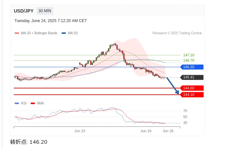Screen dimensions: 229x149
Task: Click the Jun 24 date axis label
Action: [146, 131]
